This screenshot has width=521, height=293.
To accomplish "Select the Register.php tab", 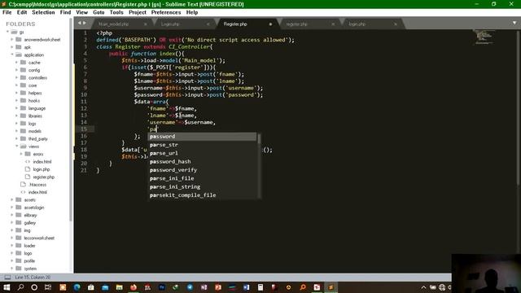I will tap(235, 24).
